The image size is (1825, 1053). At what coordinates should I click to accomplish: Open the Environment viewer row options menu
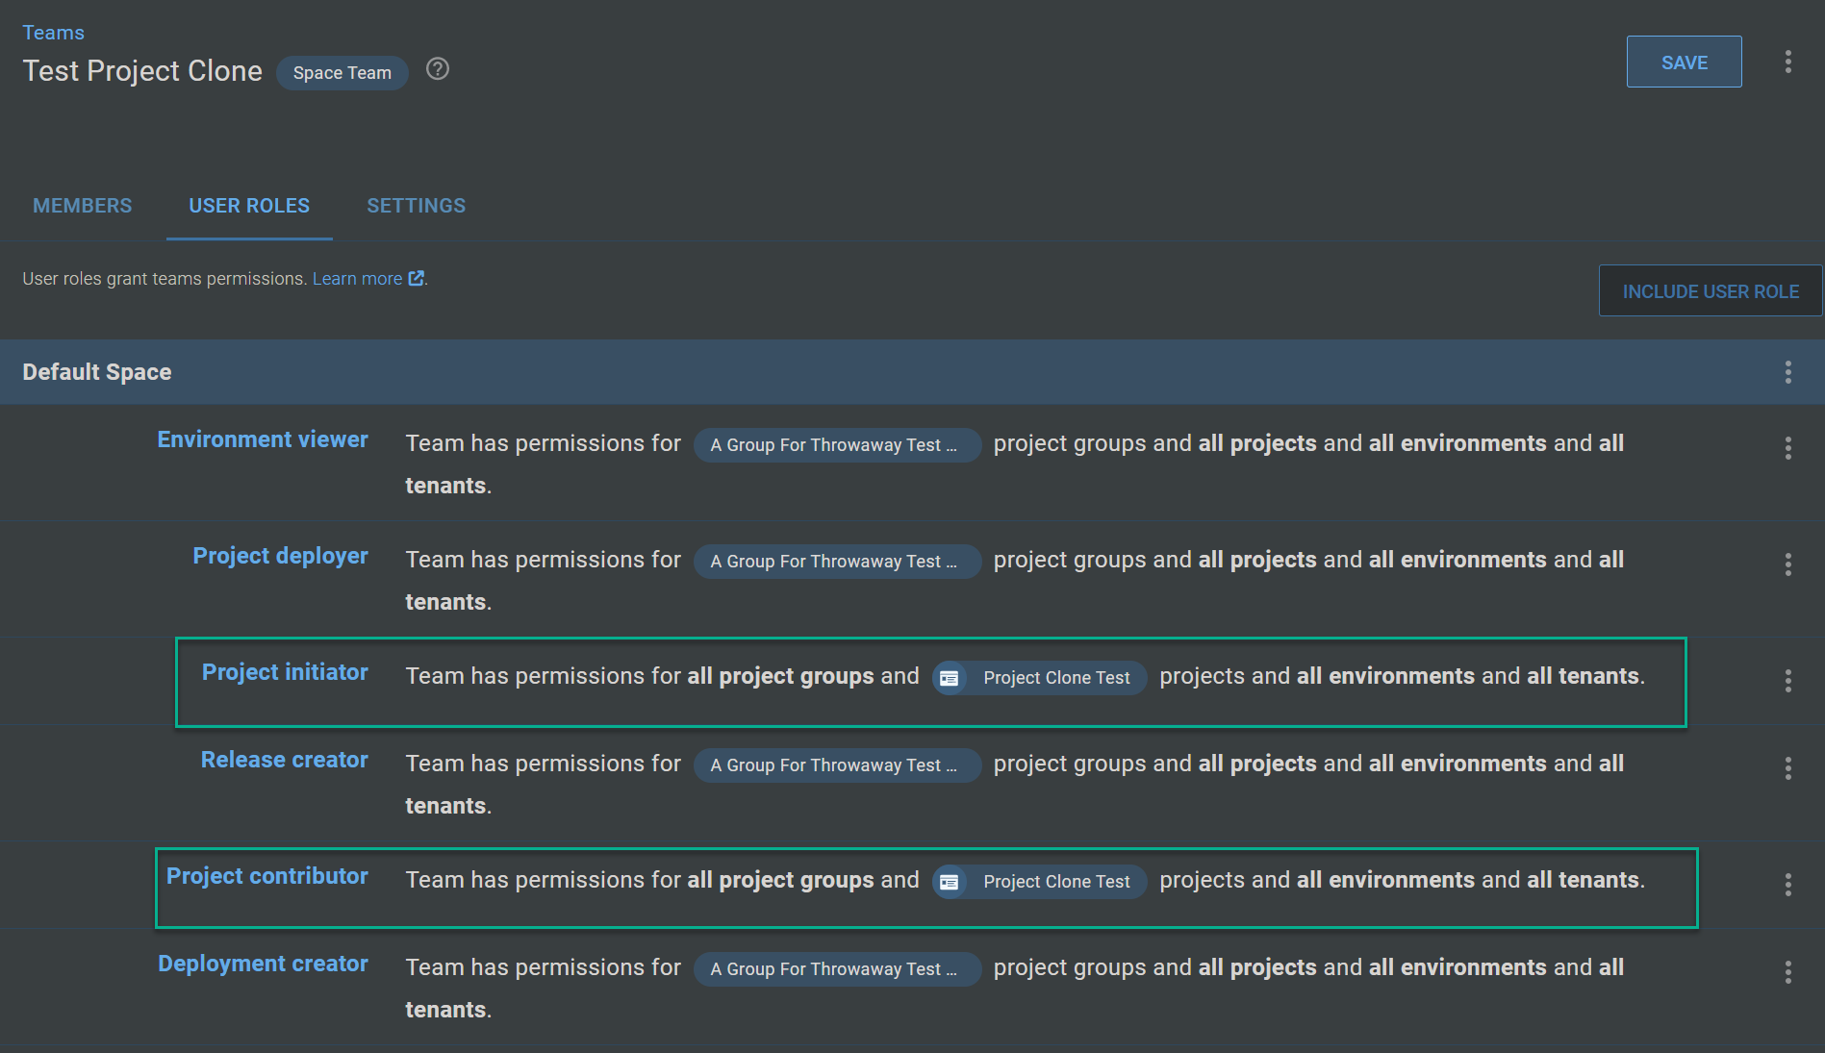point(1788,447)
